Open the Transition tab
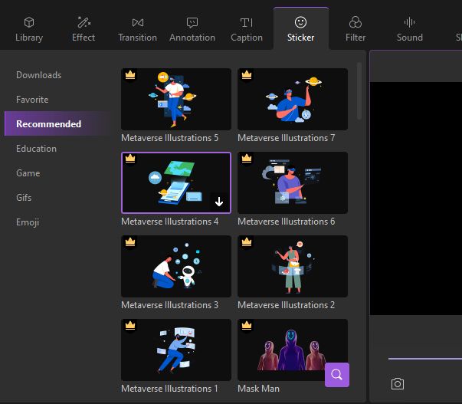The image size is (462, 404). click(x=138, y=29)
